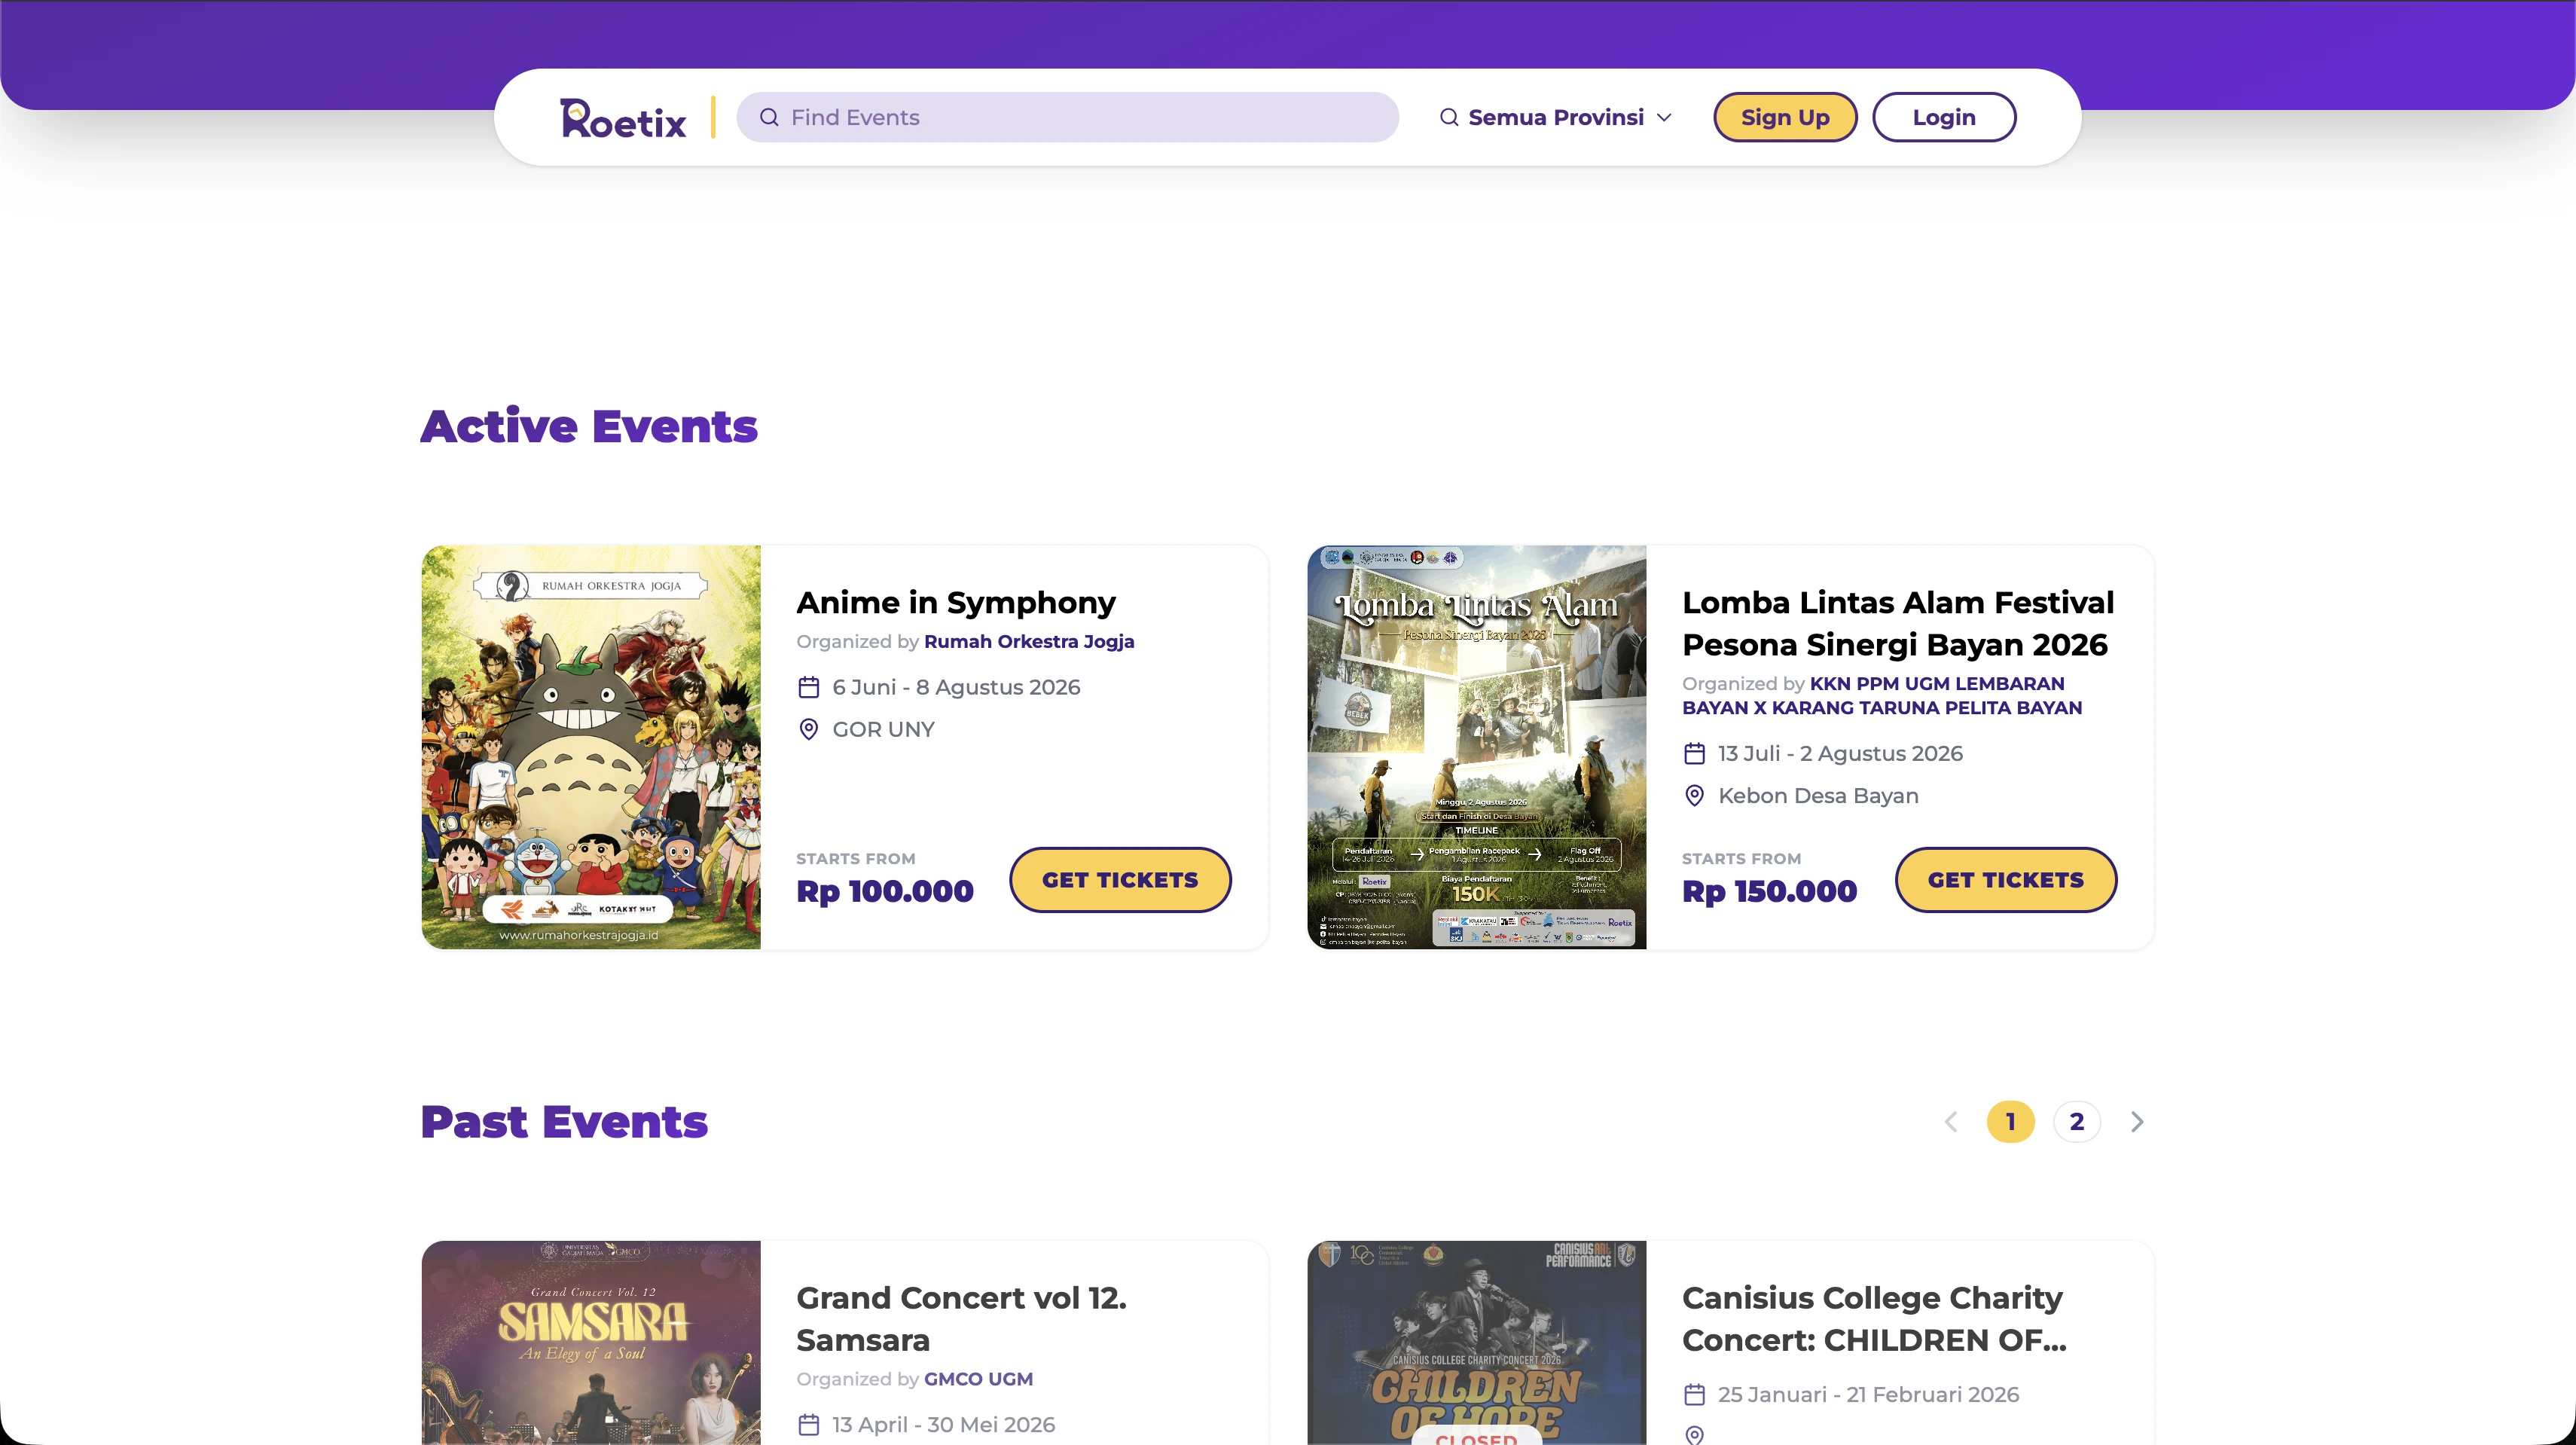Visit organizer Rumah Orkestra Jogja
2576x1445 pixels.
pyautogui.click(x=1029, y=641)
